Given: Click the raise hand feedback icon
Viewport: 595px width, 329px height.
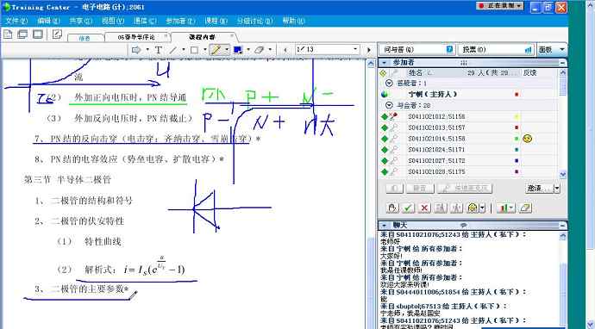Looking at the screenshot, I should click(392, 208).
